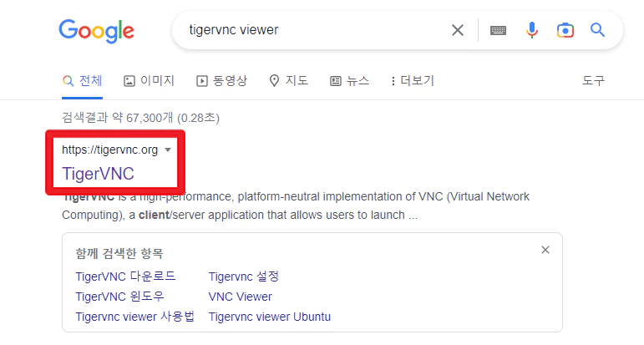Open the 지도 tab
644x345 pixels.
(289, 80)
